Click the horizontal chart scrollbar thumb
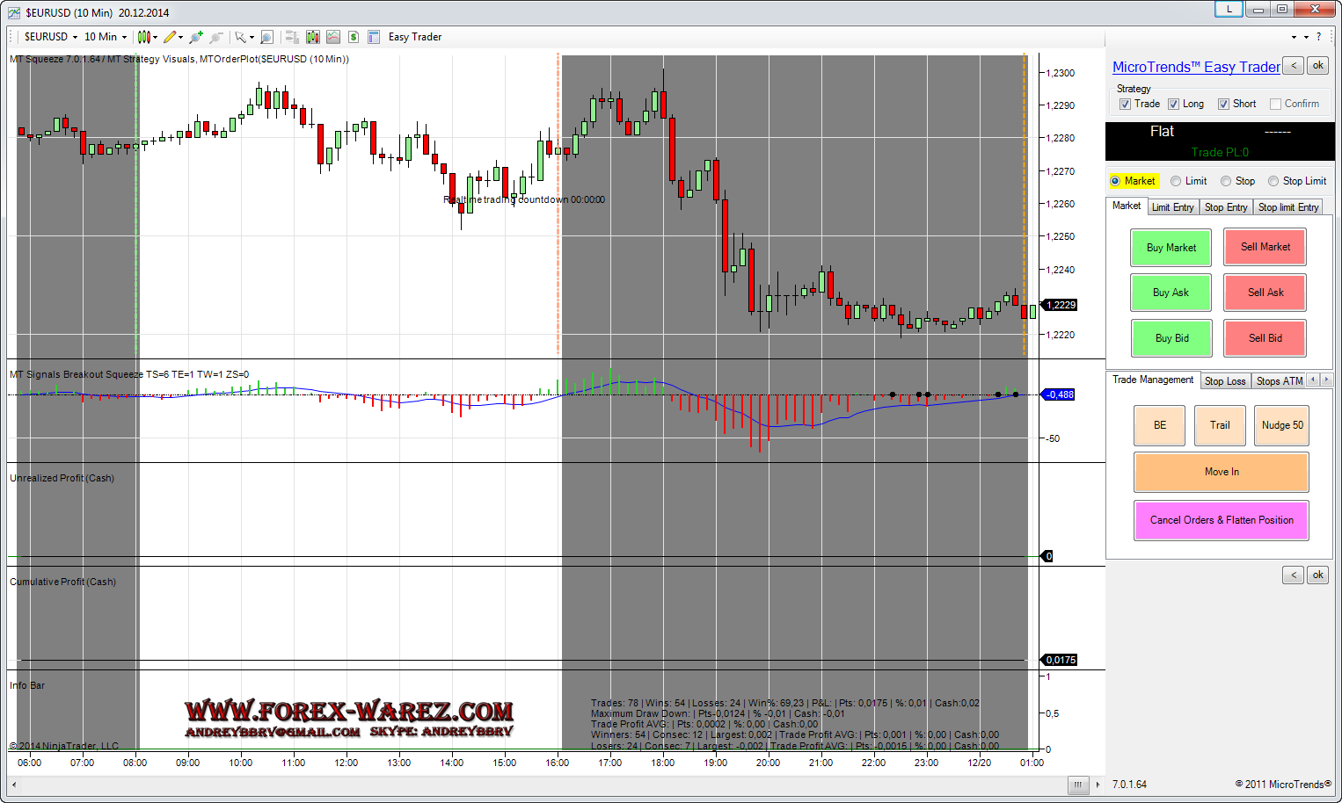1342x803 pixels. coord(1077,785)
